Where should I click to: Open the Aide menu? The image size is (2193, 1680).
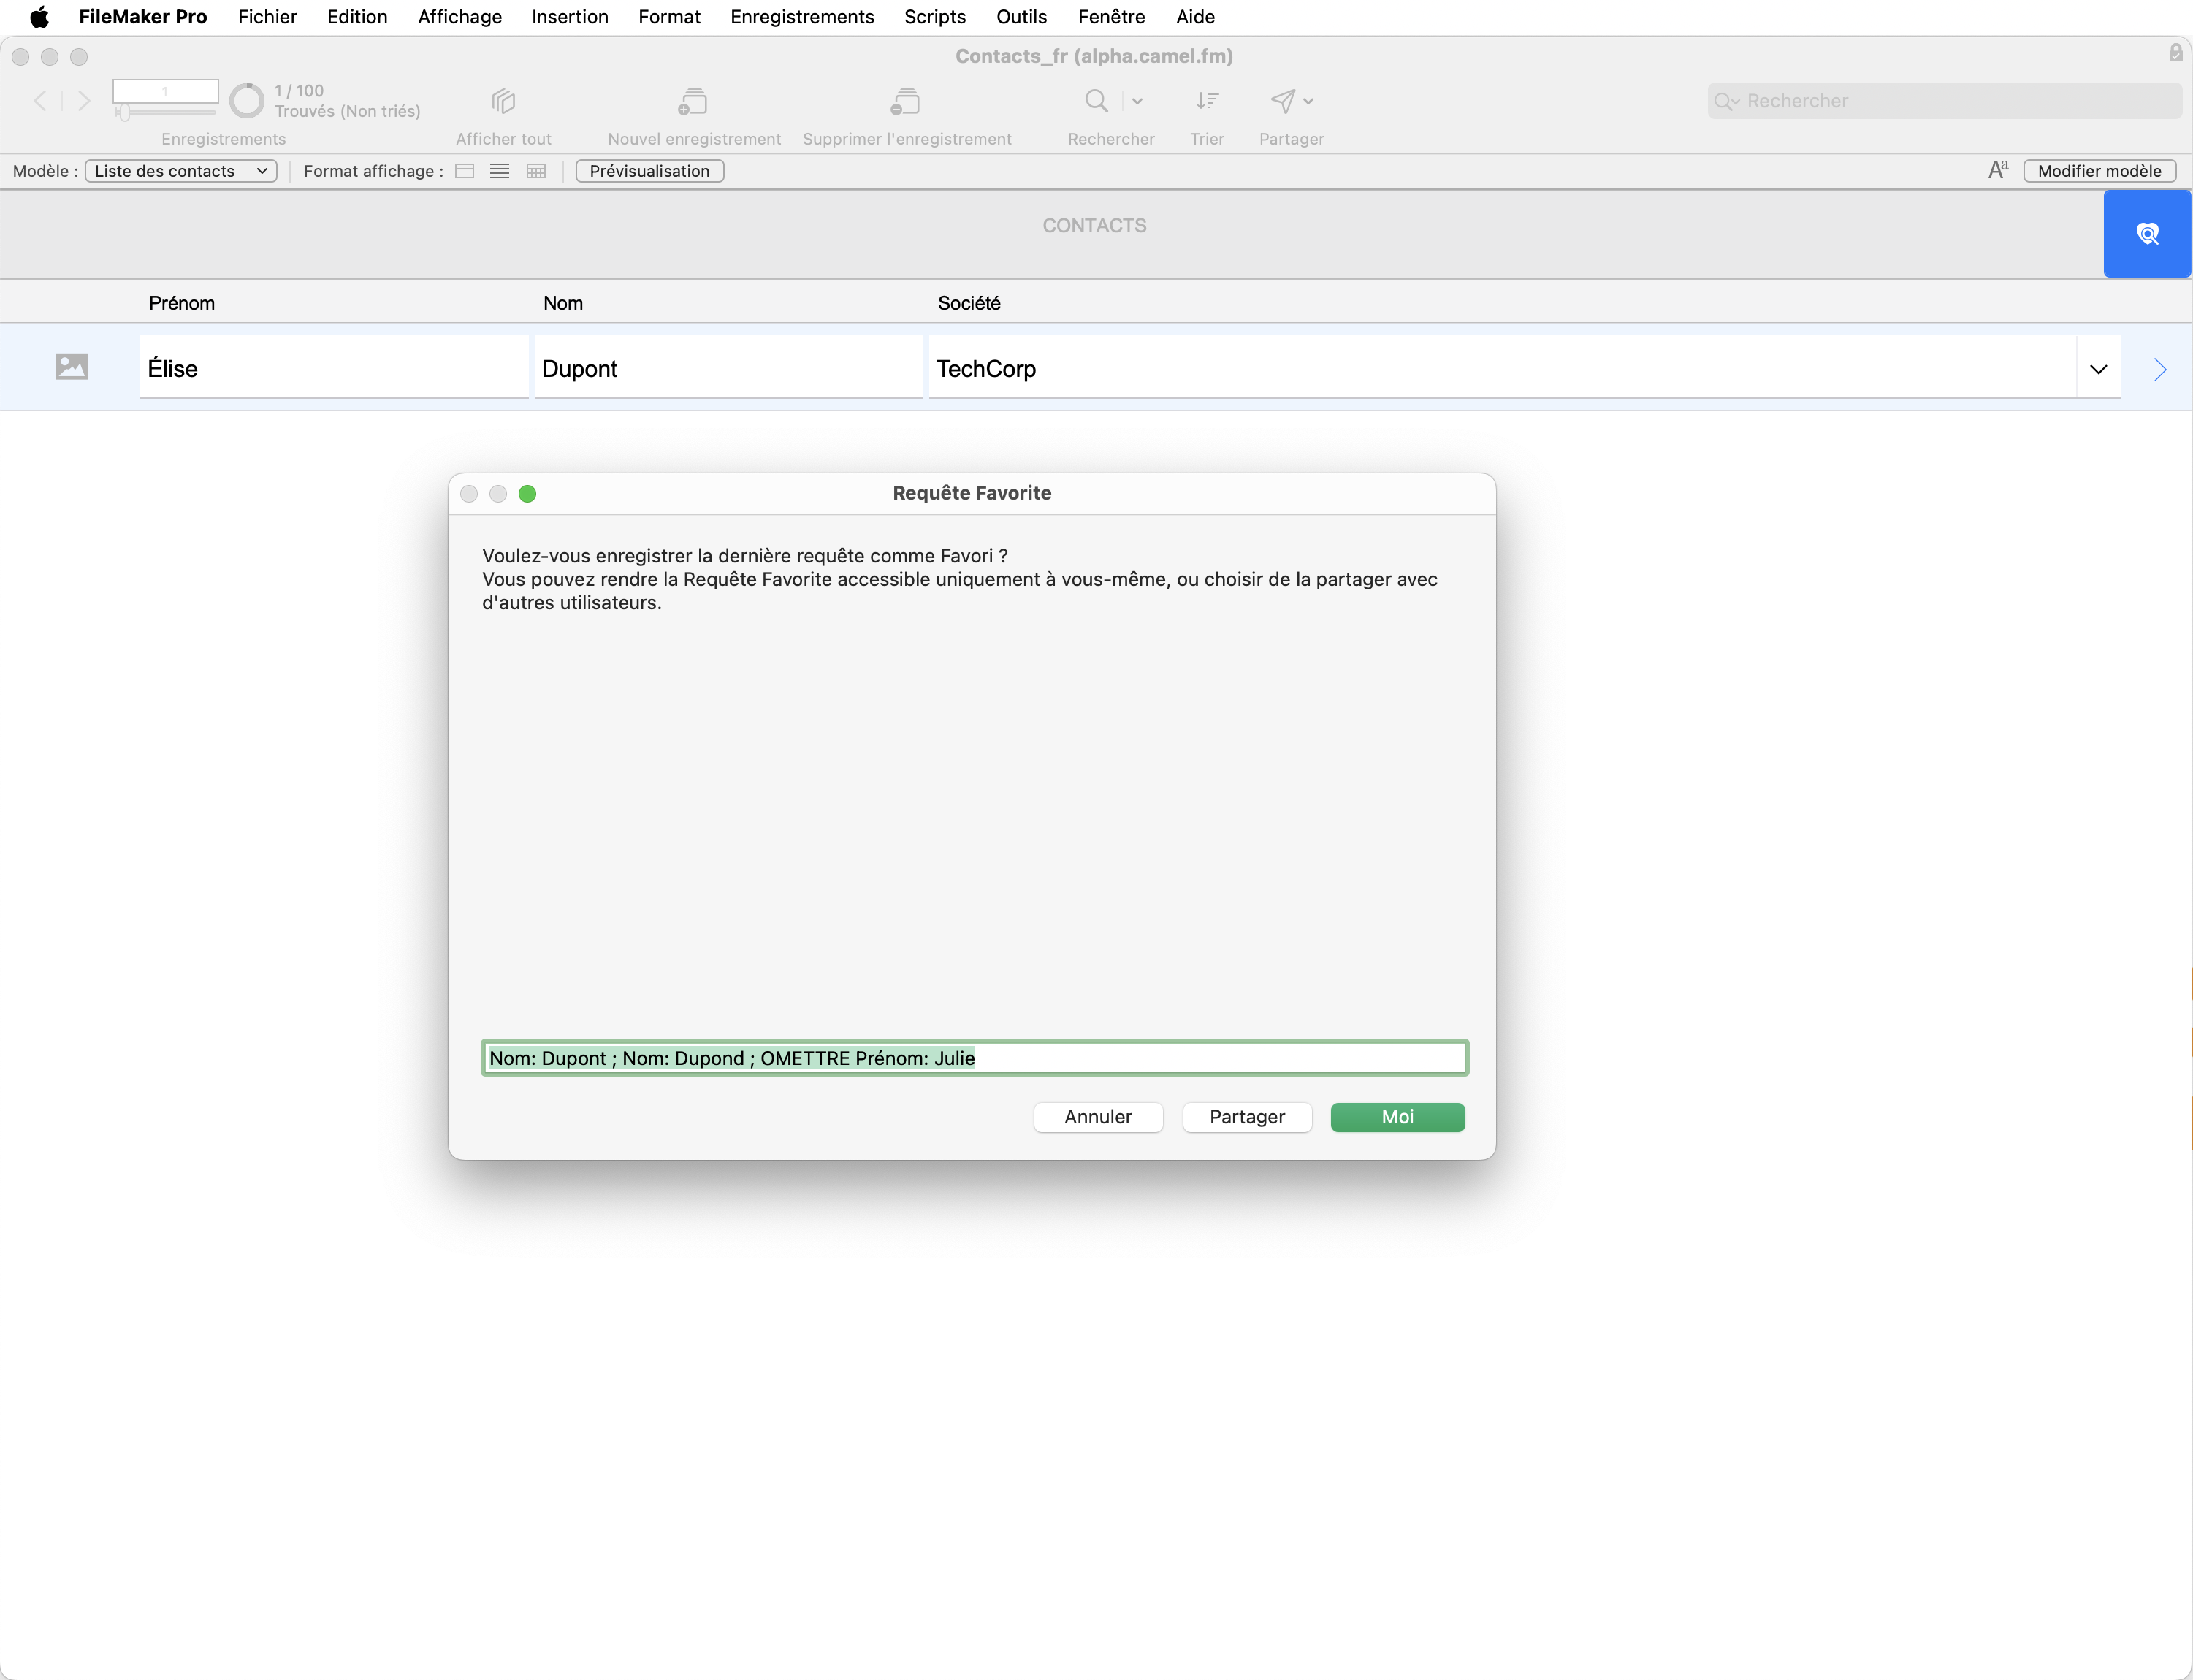pyautogui.click(x=1195, y=17)
